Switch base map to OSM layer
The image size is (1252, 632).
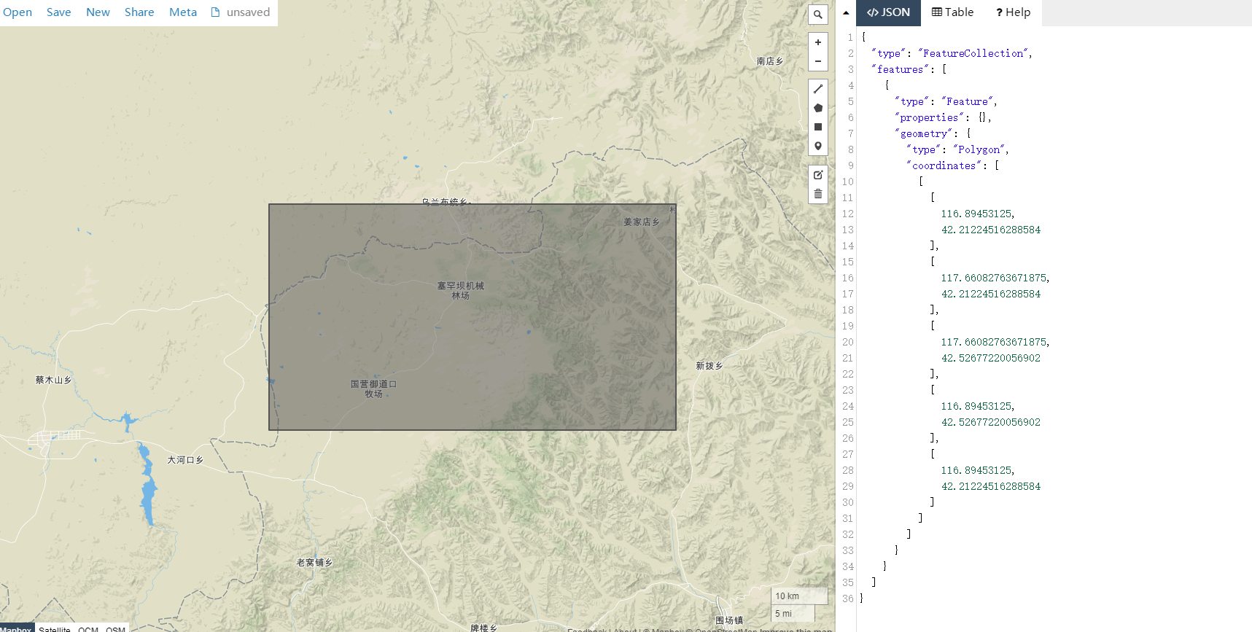pos(115,628)
